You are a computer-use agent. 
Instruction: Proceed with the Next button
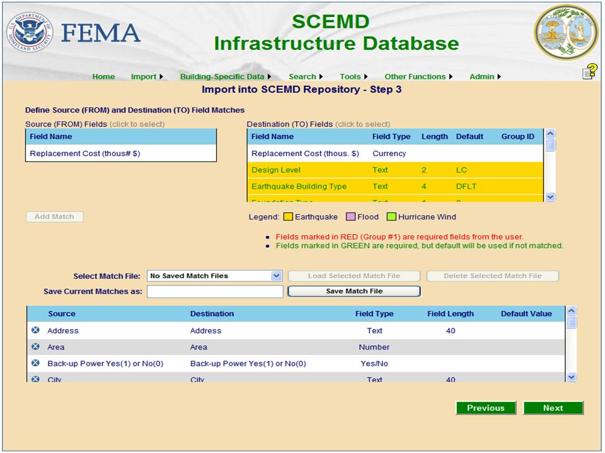tap(553, 408)
